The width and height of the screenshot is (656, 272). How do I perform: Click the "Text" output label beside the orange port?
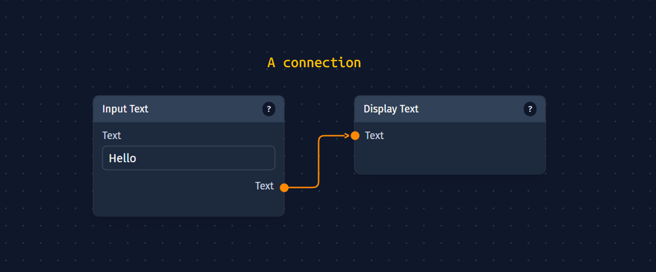tap(264, 186)
